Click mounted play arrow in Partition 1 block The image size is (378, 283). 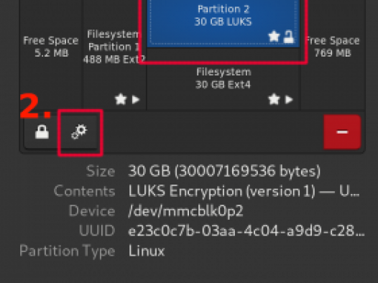coord(136,99)
